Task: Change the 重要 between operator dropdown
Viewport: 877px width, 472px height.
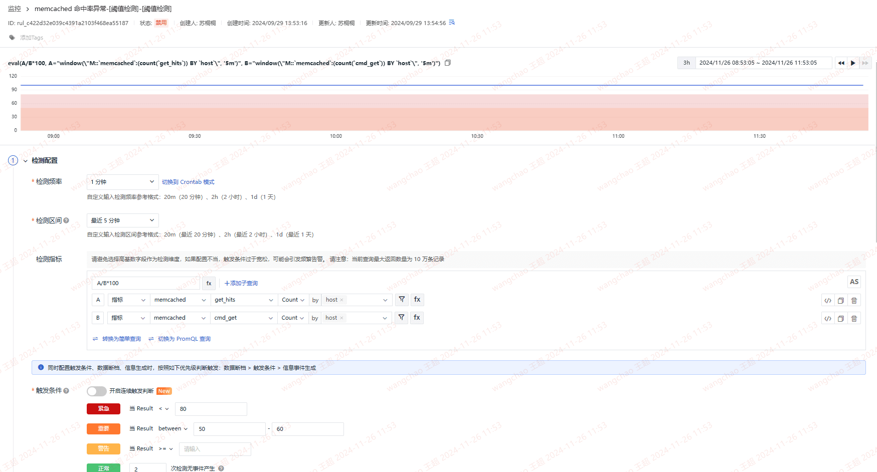Action: (173, 429)
